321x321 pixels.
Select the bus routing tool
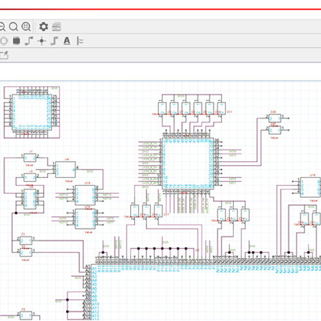[x=55, y=41]
